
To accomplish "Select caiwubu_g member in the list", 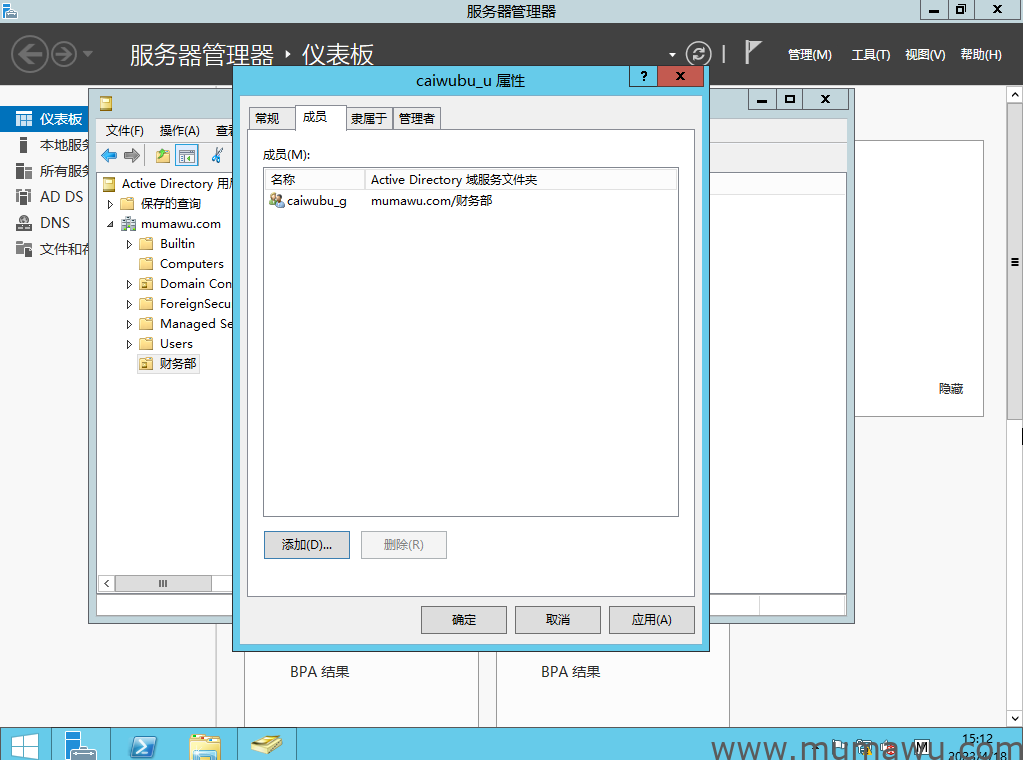I will point(316,201).
